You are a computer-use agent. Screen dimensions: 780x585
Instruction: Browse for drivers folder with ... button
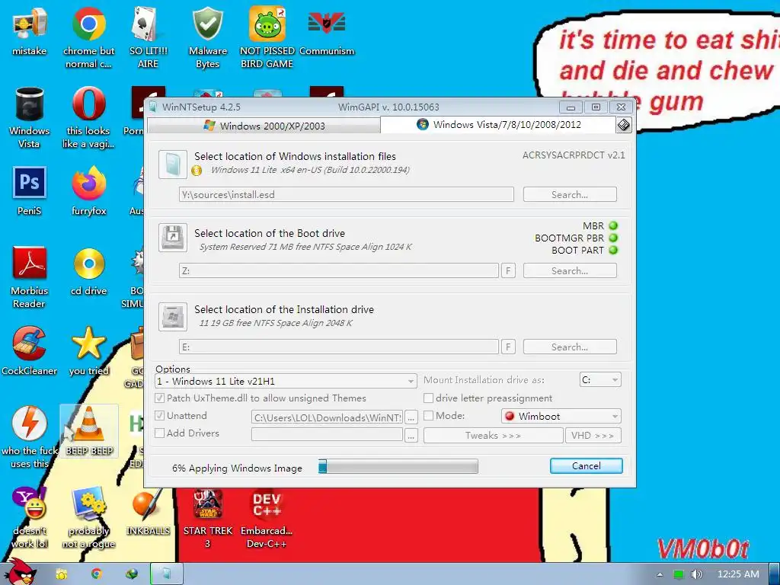[x=411, y=435]
